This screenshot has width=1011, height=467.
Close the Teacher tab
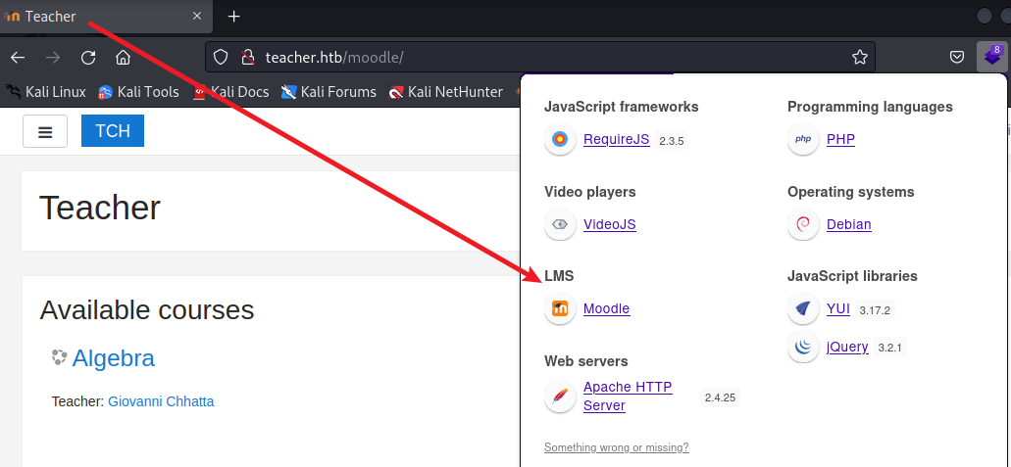pos(197,16)
